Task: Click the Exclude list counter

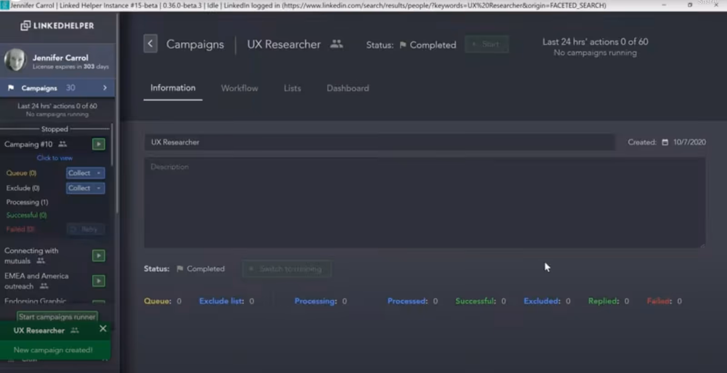Action: 227,301
